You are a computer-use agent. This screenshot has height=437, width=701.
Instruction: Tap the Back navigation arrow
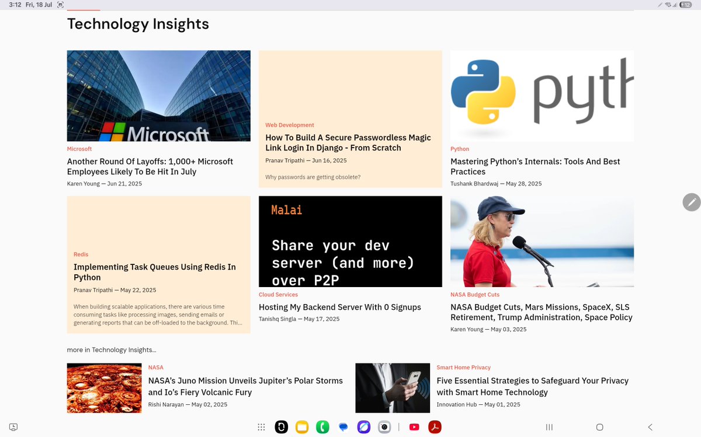point(650,427)
